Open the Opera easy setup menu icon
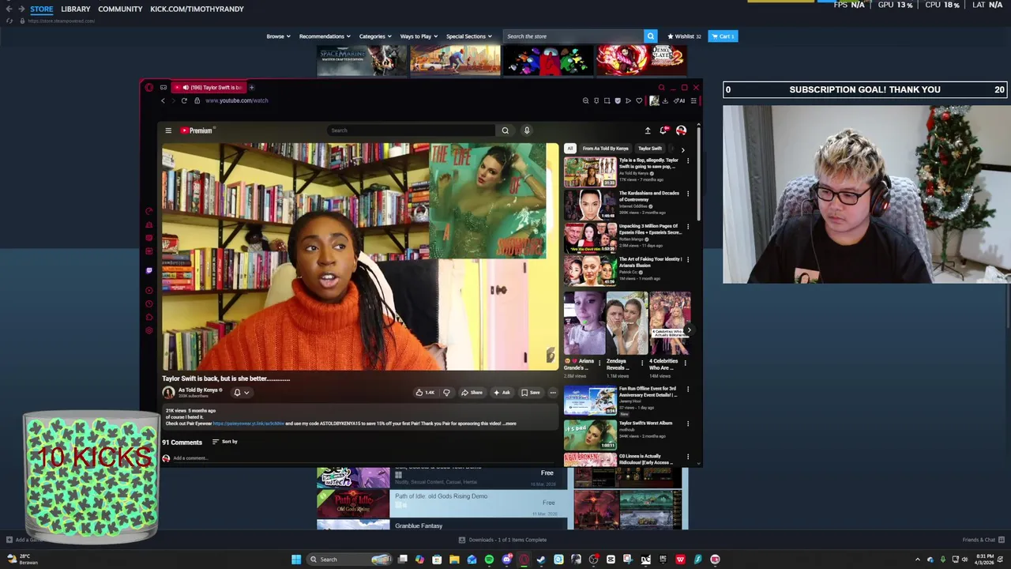The width and height of the screenshot is (1011, 569). 693,100
